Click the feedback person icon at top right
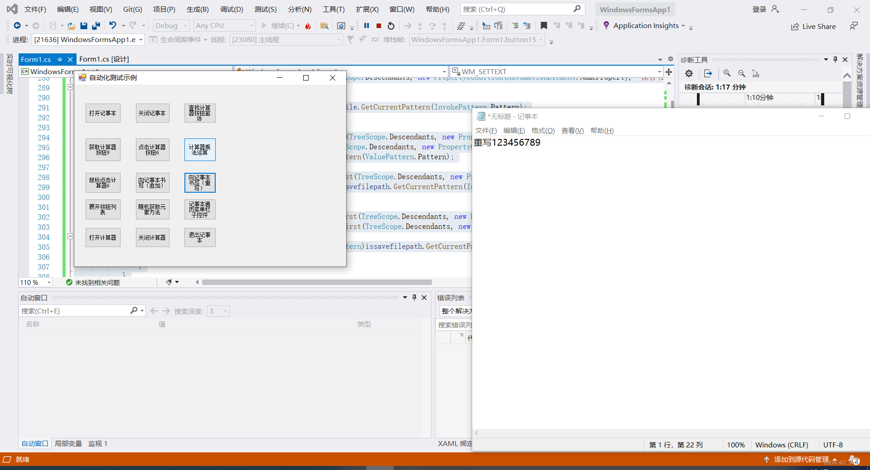 [x=854, y=26]
